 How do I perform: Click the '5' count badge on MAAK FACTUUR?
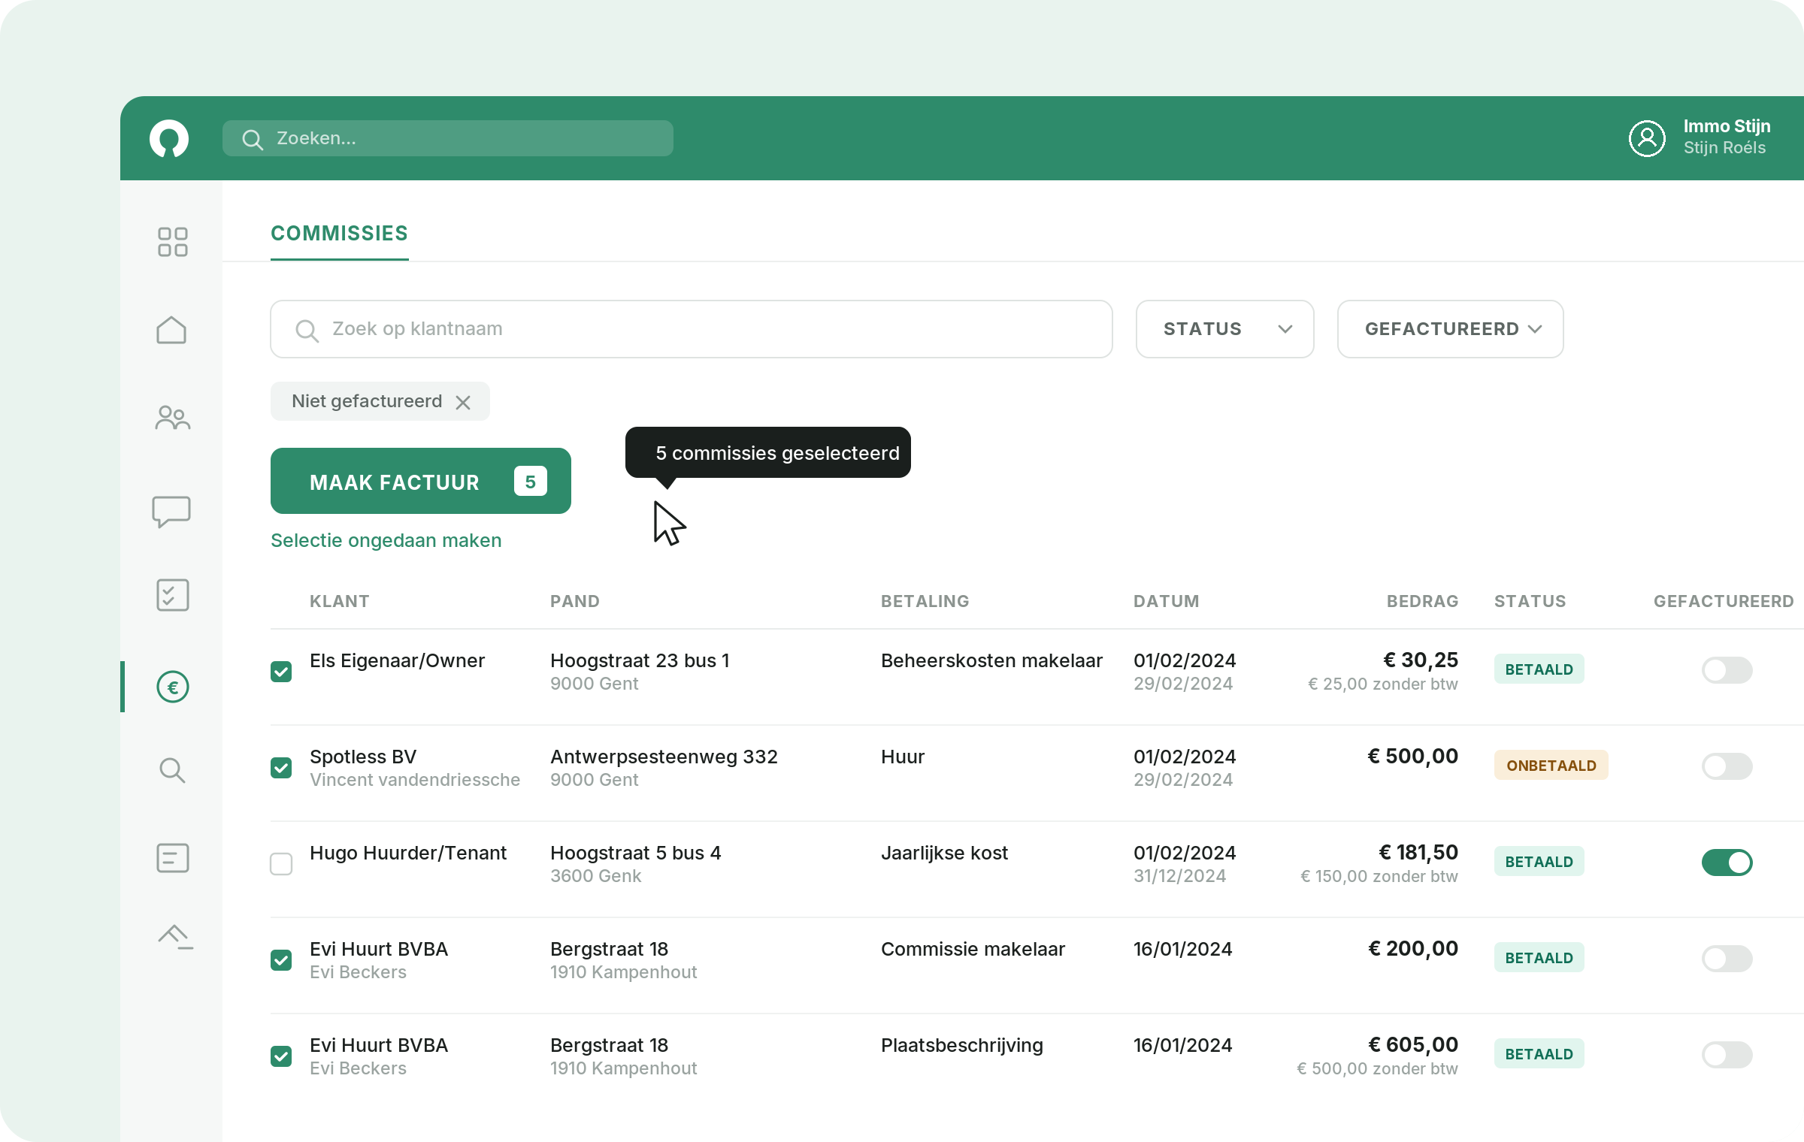coord(530,482)
